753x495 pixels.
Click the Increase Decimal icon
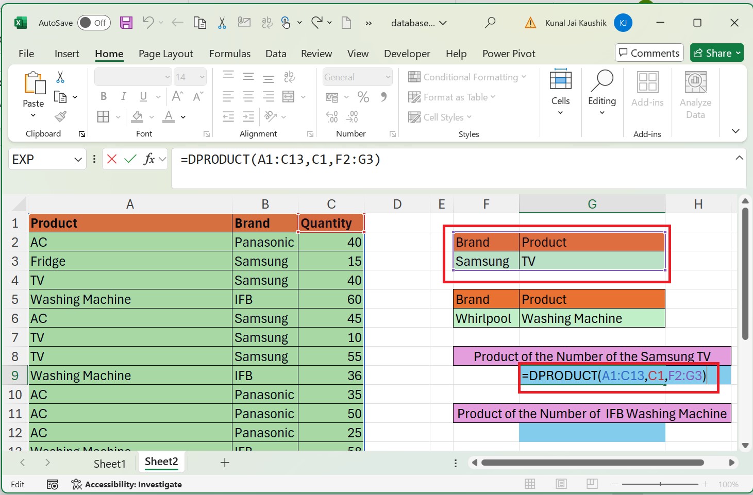(x=331, y=117)
